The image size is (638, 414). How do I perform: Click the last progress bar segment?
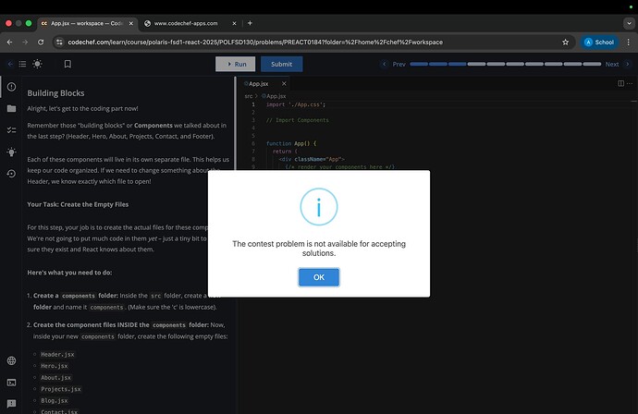(x=592, y=64)
